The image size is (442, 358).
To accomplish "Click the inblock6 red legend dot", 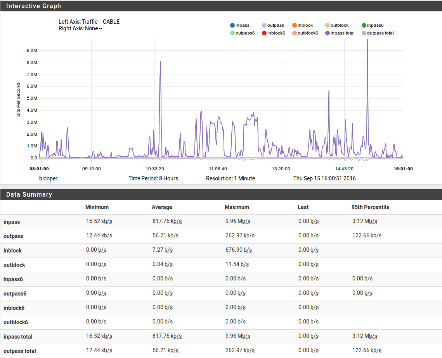I will click(264, 33).
